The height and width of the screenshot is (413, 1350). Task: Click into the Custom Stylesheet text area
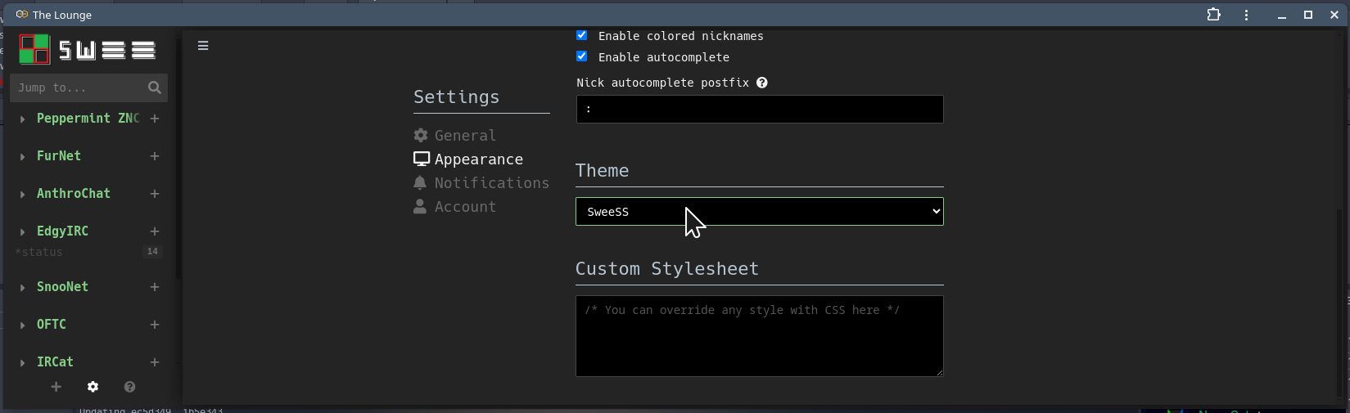tap(759, 336)
